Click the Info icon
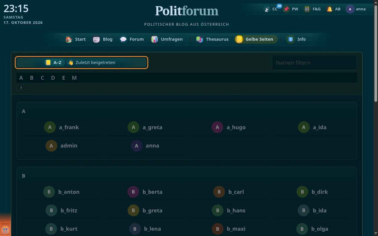The height and width of the screenshot is (236, 378). [291, 39]
